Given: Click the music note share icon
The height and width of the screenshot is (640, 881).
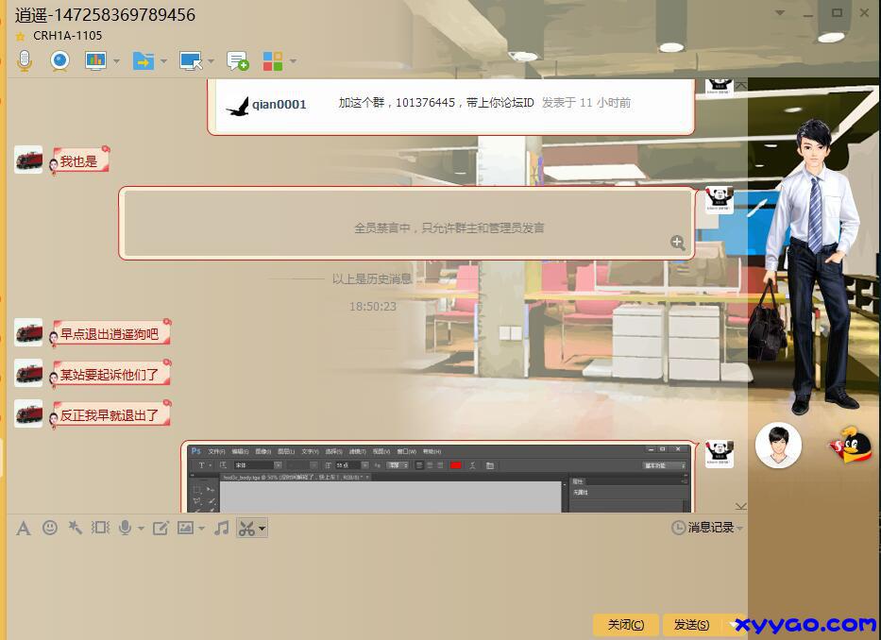Looking at the screenshot, I should pyautogui.click(x=221, y=528).
